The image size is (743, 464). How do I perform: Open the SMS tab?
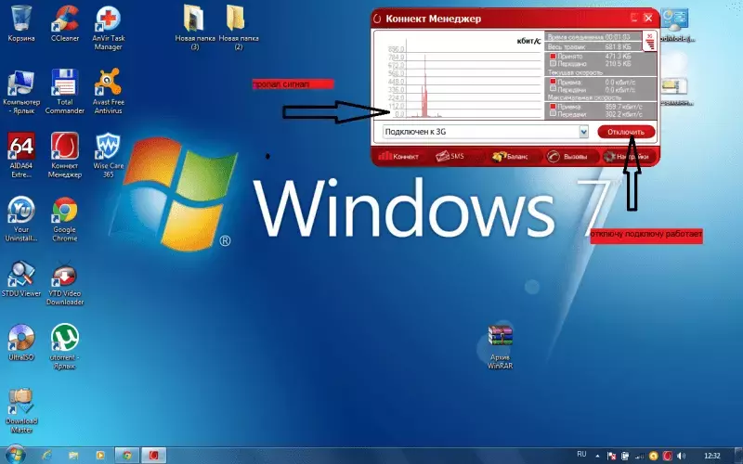click(450, 156)
